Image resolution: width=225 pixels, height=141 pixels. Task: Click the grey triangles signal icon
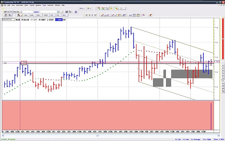tap(107, 9)
